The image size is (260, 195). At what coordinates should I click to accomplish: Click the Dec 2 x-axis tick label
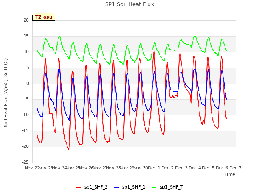pyautogui.click(x=167, y=168)
